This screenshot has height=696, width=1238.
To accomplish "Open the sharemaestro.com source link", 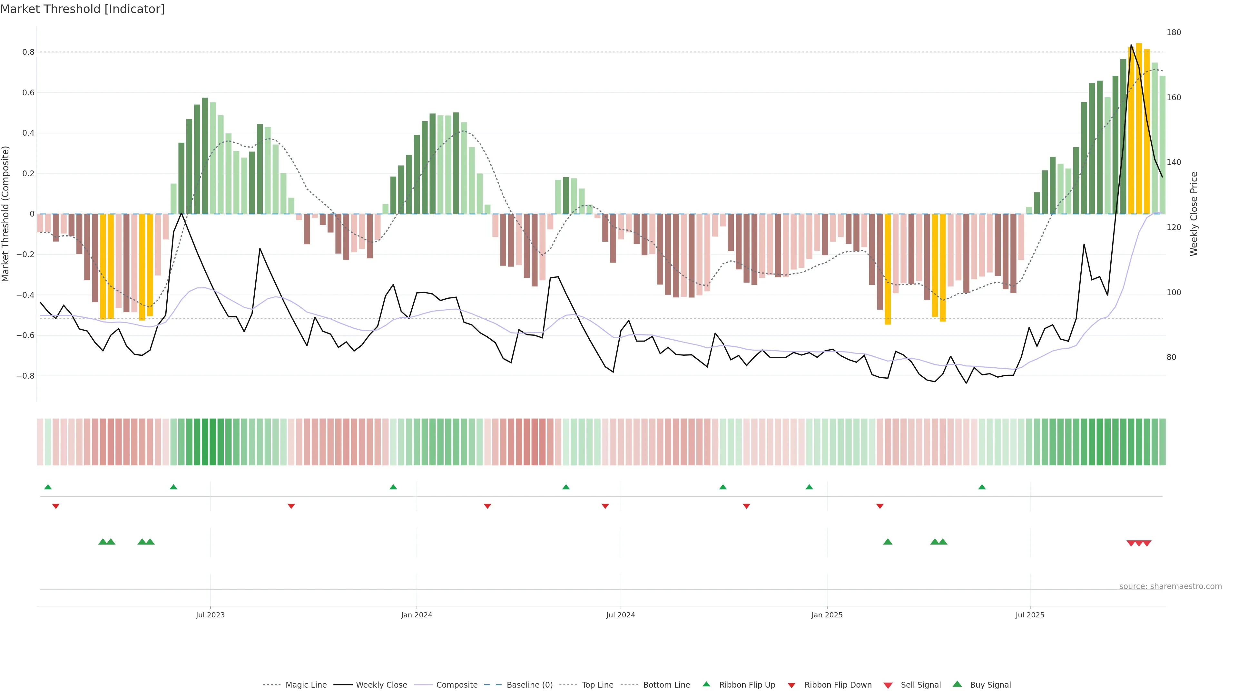I will pyautogui.click(x=1170, y=586).
